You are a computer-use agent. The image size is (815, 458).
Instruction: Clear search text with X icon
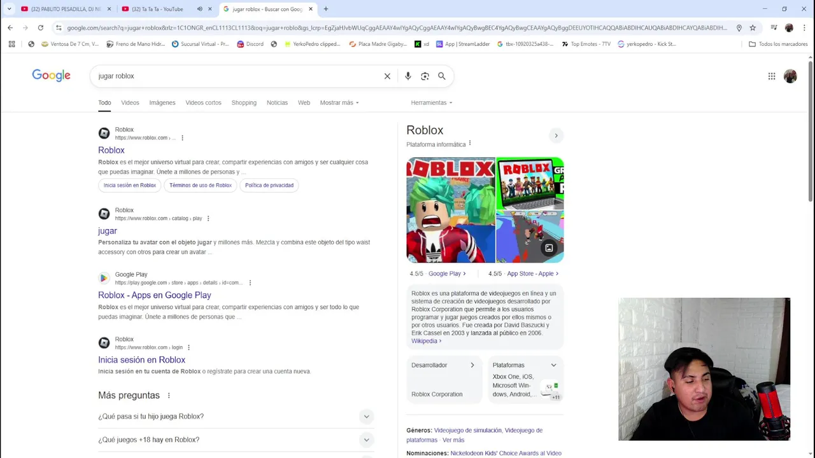pyautogui.click(x=387, y=76)
